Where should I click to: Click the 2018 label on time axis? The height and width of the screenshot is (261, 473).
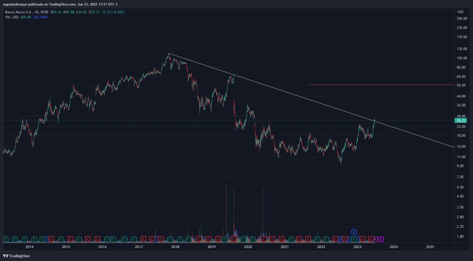tap(175, 246)
